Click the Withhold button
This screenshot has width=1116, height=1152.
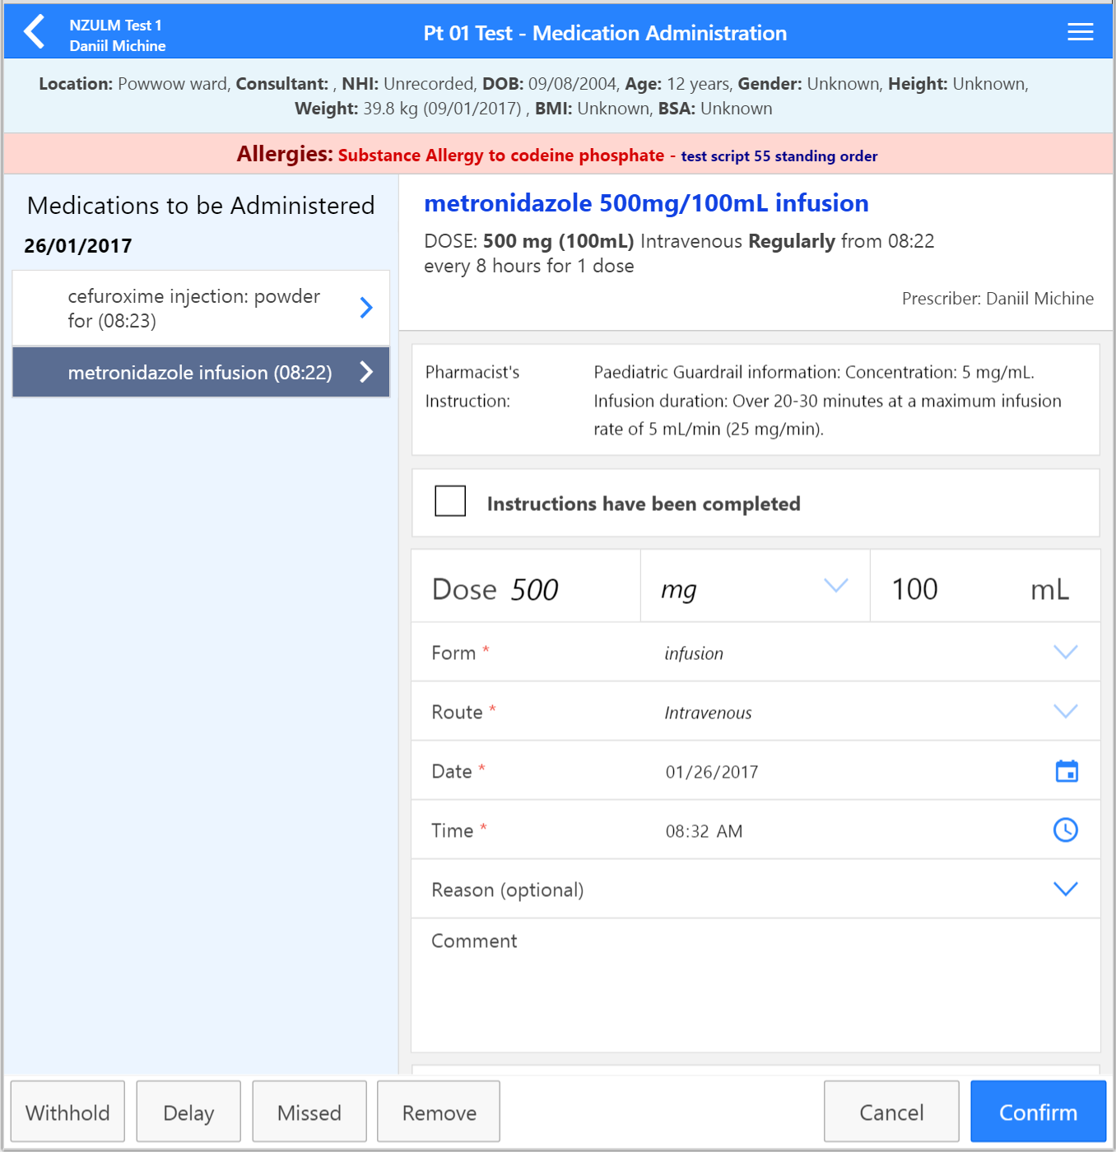pyautogui.click(x=67, y=1112)
